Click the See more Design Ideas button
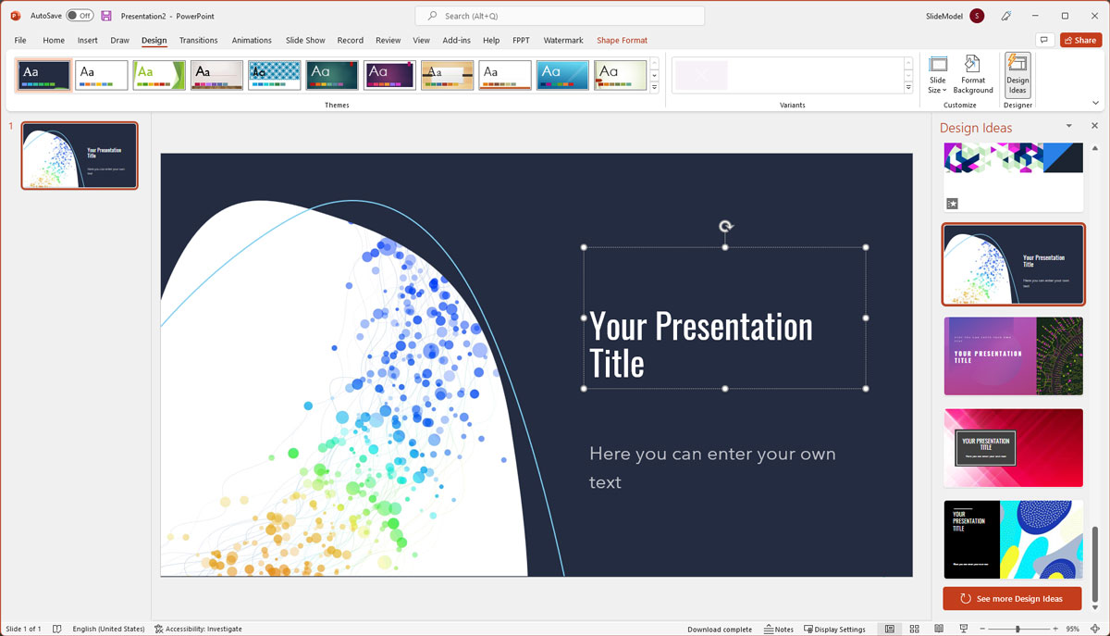This screenshot has height=636, width=1110. click(x=1012, y=598)
